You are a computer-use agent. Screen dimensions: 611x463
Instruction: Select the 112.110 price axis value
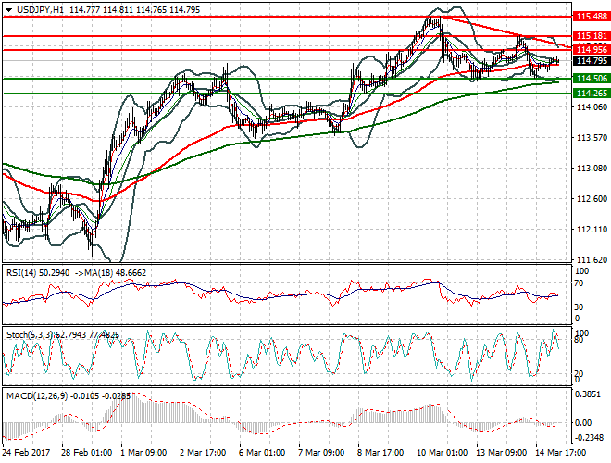tap(592, 230)
